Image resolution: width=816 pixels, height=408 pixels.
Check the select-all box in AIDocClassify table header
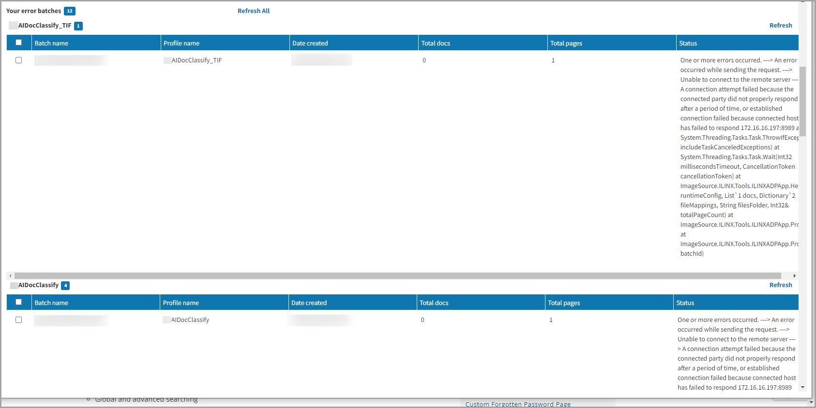[19, 302]
